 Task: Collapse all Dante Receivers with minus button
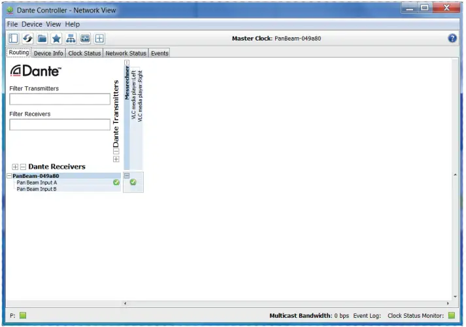(23, 167)
